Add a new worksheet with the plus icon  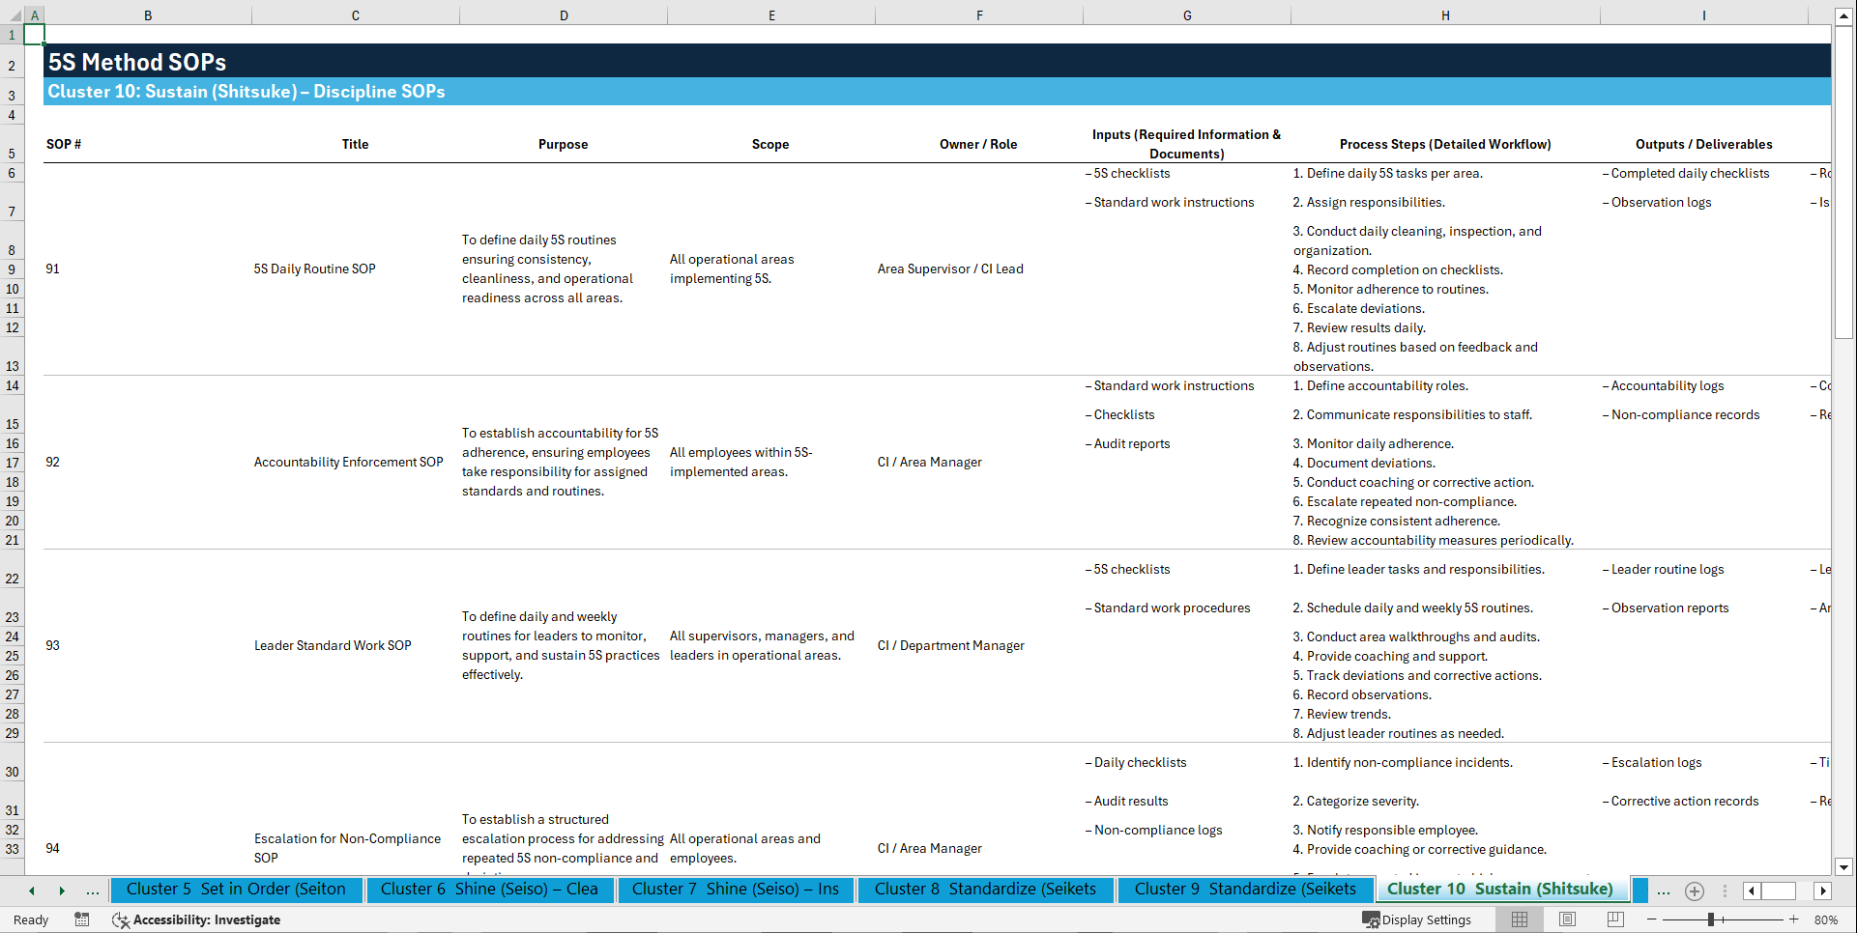1694,891
